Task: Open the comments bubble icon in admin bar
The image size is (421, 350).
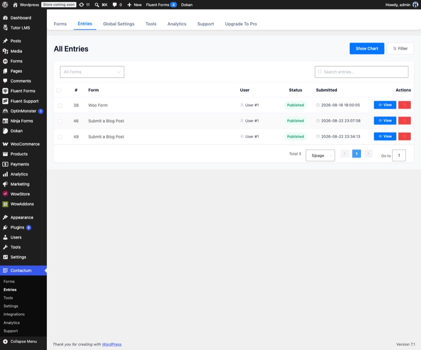Action: tap(114, 5)
